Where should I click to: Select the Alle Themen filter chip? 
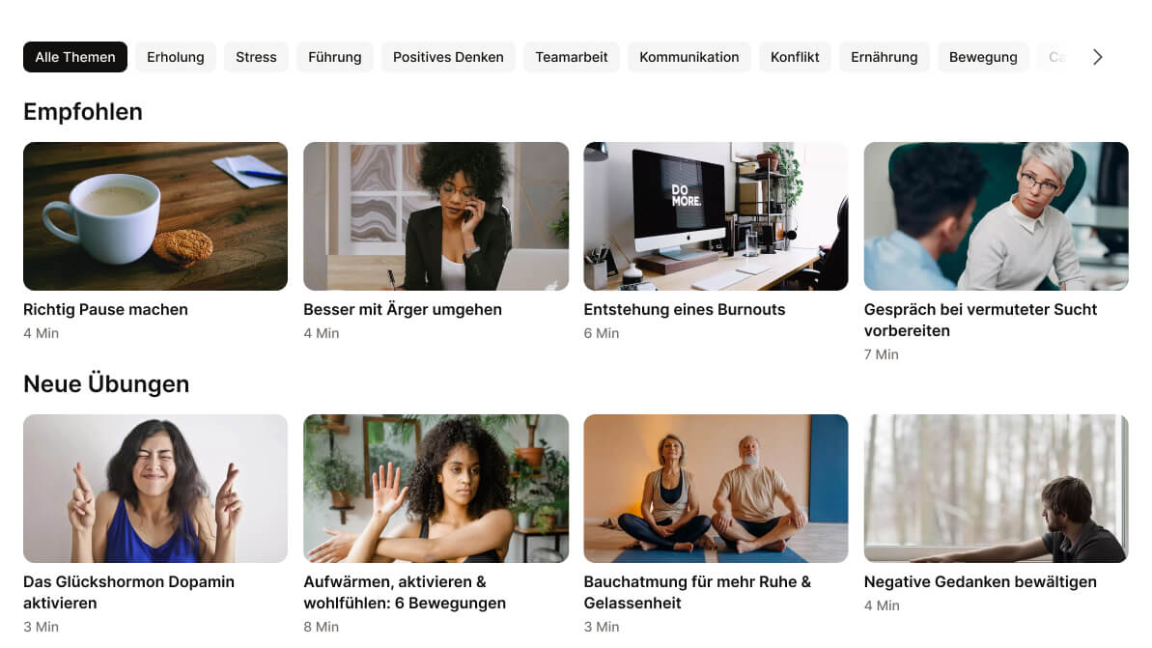75,57
